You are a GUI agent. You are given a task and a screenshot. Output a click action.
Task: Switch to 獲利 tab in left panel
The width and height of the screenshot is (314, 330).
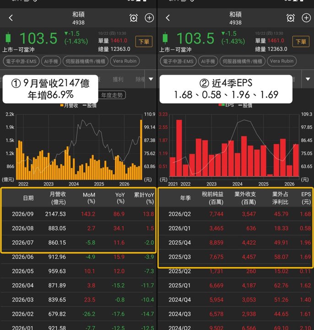click(118, 79)
